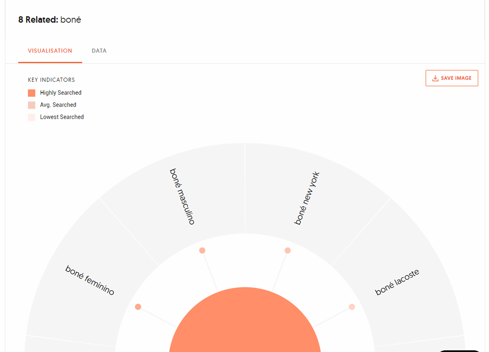The image size is (489, 352).
Task: Click the node dot under boné masculino
Action: click(x=202, y=251)
